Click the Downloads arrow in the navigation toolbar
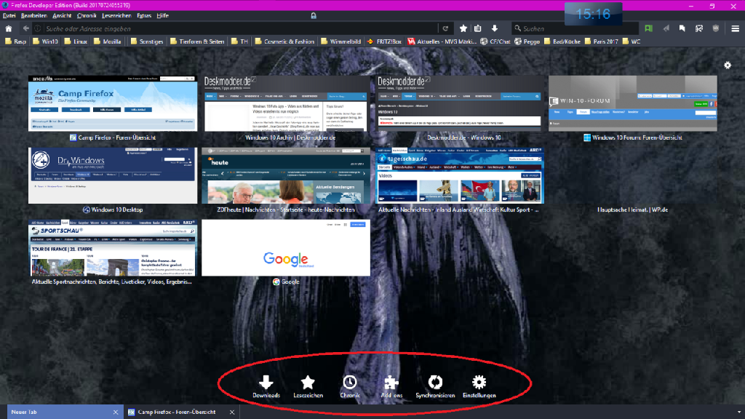 495,28
